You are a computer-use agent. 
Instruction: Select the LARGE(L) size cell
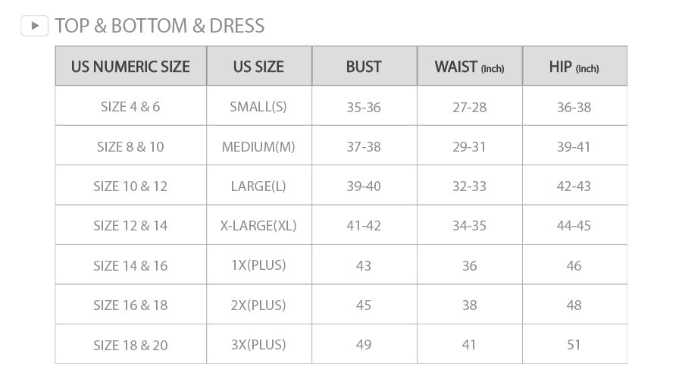click(258, 186)
